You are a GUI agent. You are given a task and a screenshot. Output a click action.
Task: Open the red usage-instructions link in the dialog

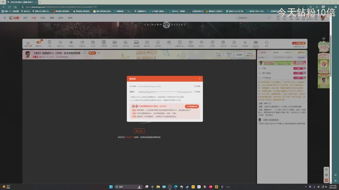click(x=163, y=106)
